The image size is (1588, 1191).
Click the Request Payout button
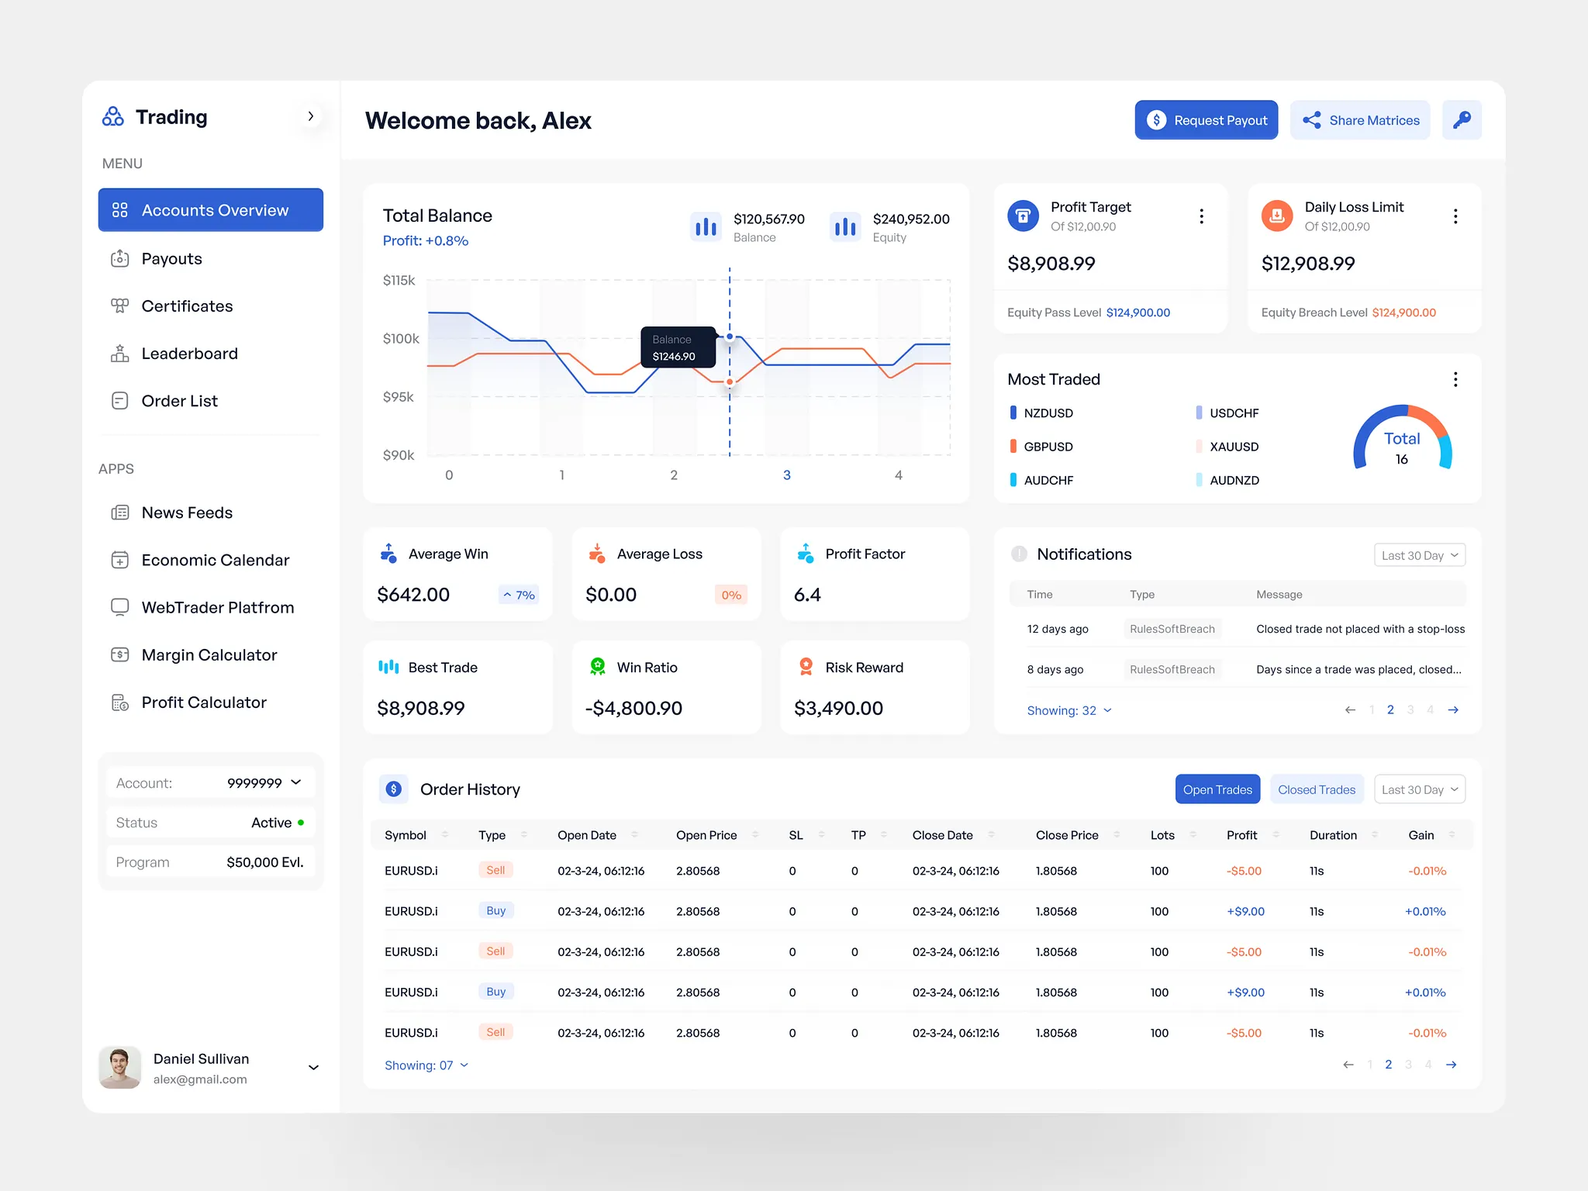[1206, 119]
